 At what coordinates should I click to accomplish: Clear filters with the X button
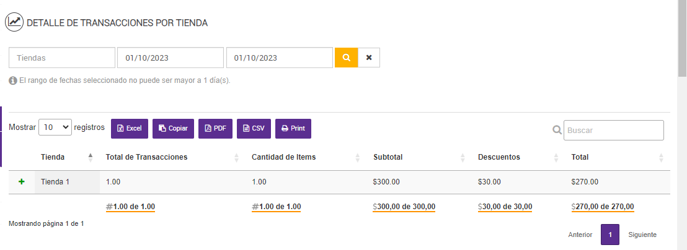pyautogui.click(x=369, y=58)
